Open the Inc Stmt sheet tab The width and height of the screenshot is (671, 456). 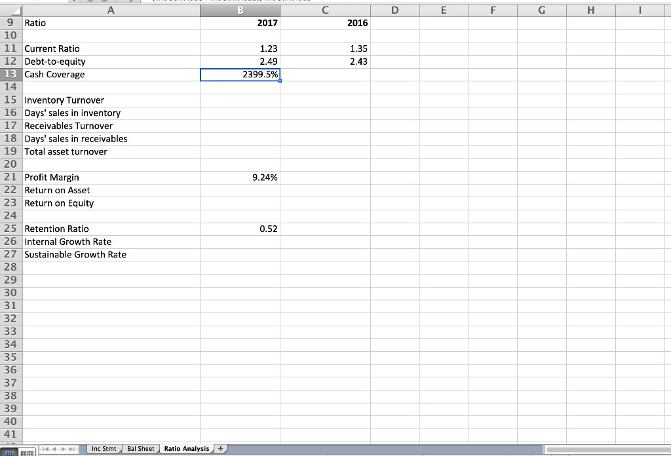104,449
